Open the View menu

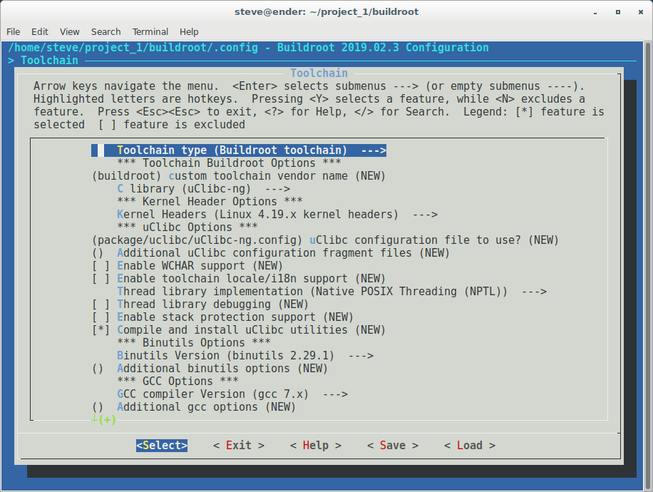click(69, 31)
